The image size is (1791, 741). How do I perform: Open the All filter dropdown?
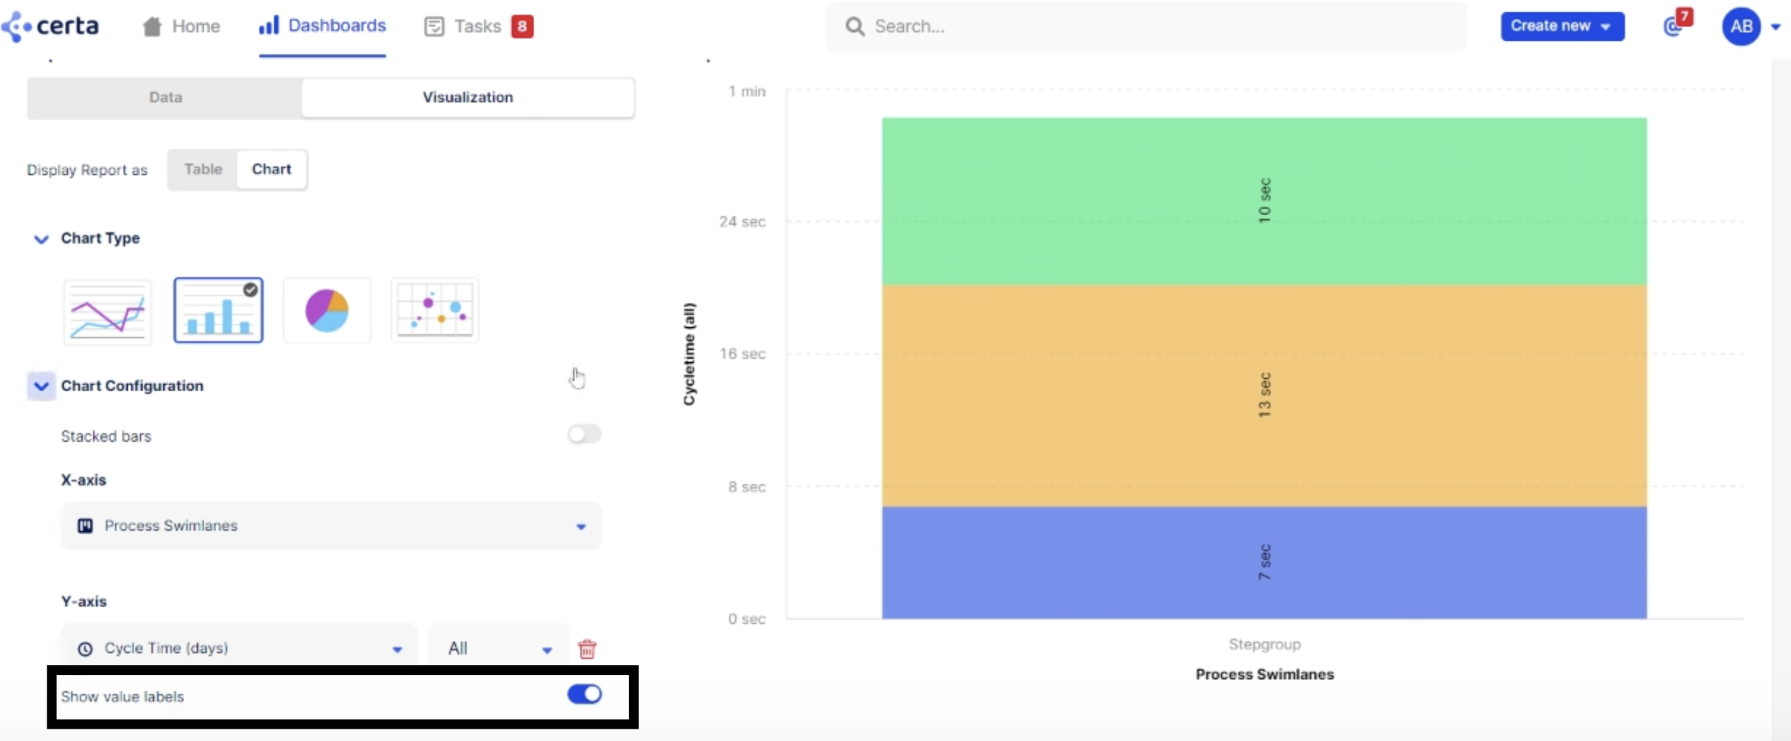(547, 648)
